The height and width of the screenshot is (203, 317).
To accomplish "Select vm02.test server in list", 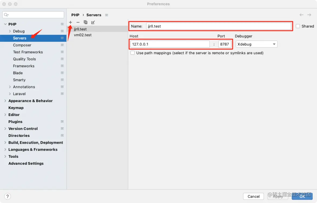I will point(97,35).
